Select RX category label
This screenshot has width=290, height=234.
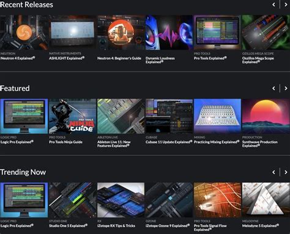coord(99,221)
